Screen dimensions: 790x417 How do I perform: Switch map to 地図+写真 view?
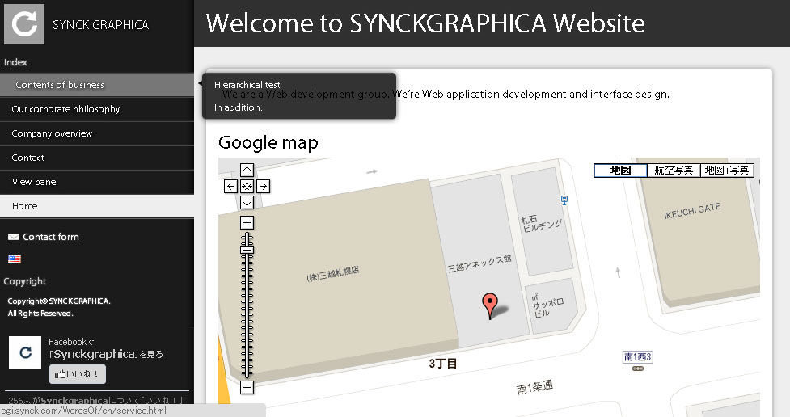tap(727, 171)
